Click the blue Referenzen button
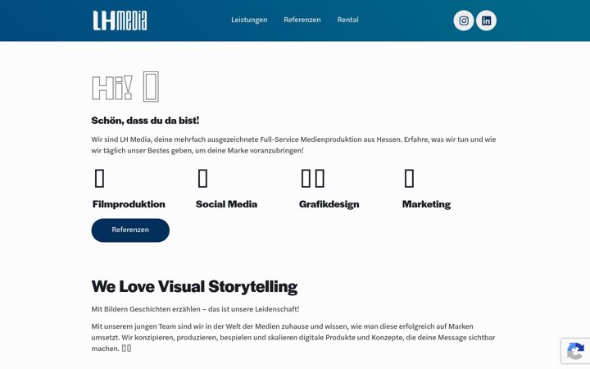The image size is (590, 369). 130,230
